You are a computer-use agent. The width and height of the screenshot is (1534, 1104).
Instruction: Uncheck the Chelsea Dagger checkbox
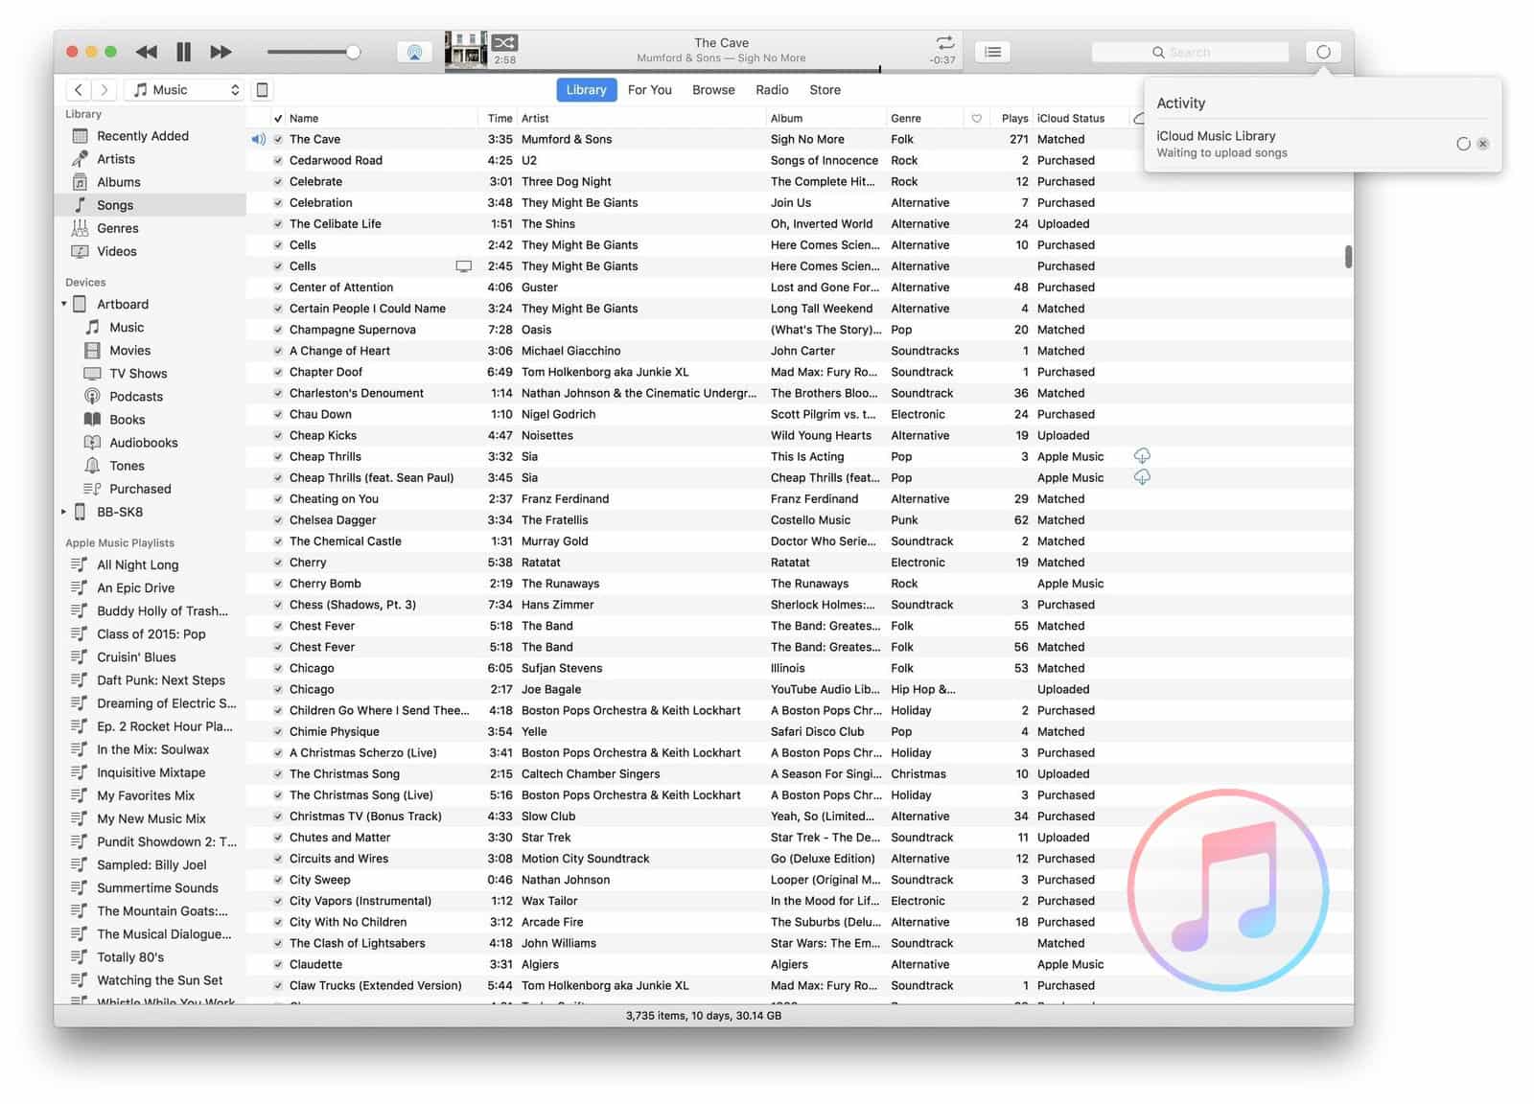(278, 520)
